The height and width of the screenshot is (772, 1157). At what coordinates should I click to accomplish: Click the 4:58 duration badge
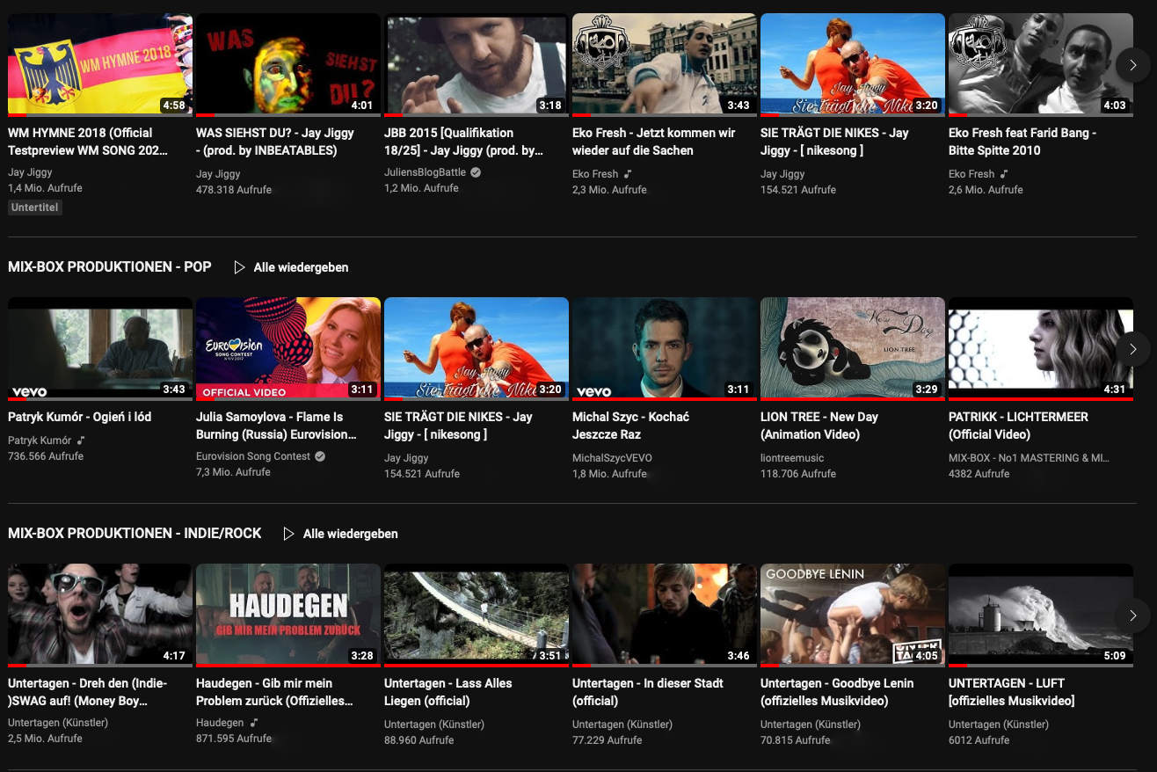pyautogui.click(x=174, y=106)
